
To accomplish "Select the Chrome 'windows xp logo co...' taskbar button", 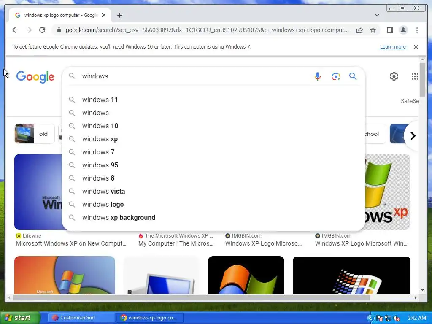I will click(x=149, y=318).
